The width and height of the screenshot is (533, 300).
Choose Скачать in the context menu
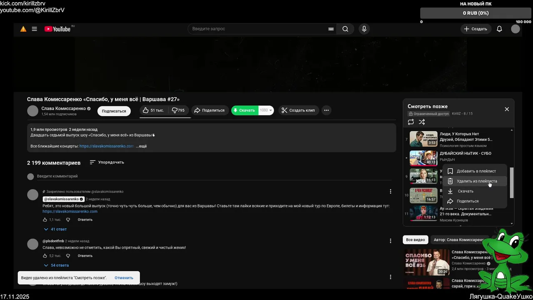tap(475, 191)
